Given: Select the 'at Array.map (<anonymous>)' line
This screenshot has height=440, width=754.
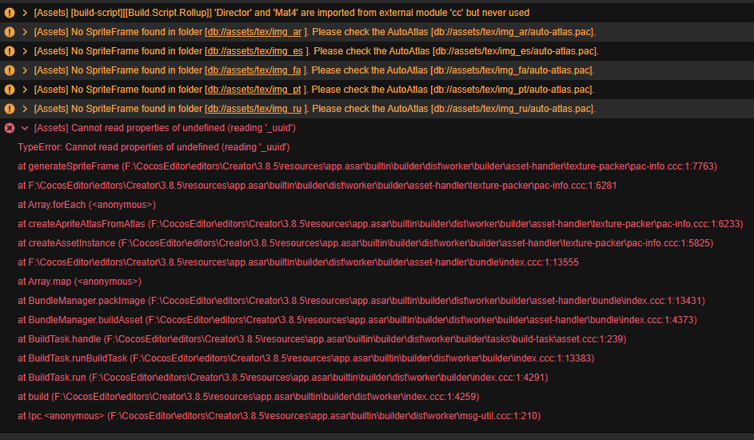Looking at the screenshot, I should [x=80, y=282].
